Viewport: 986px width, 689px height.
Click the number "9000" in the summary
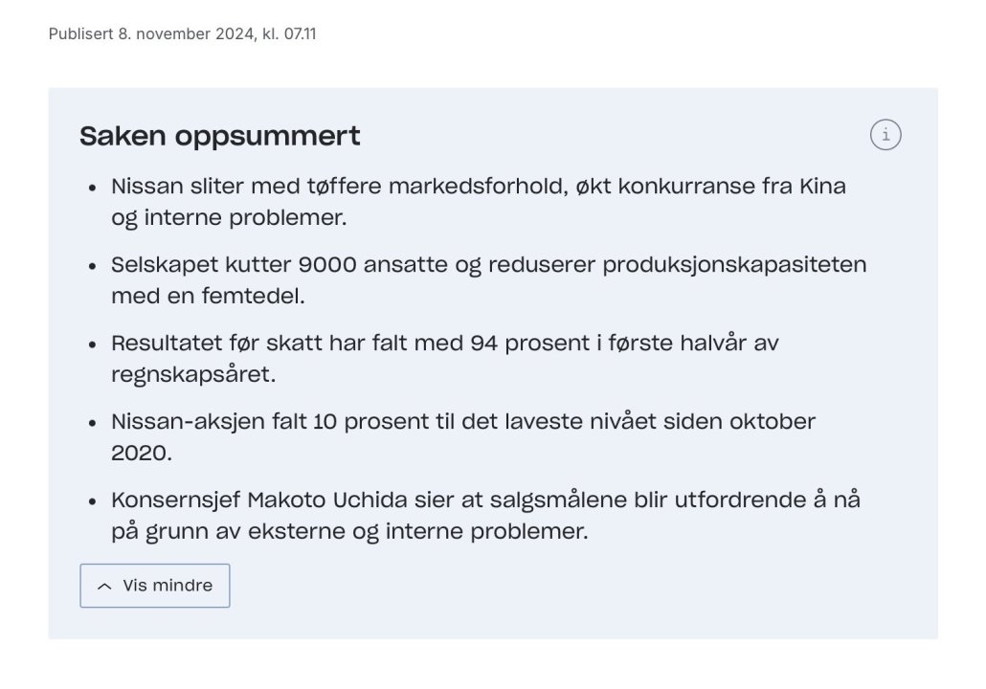[330, 264]
